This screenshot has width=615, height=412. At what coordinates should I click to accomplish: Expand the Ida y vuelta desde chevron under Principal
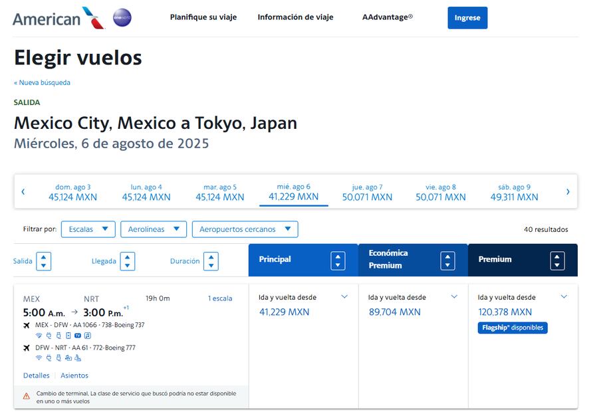344,297
